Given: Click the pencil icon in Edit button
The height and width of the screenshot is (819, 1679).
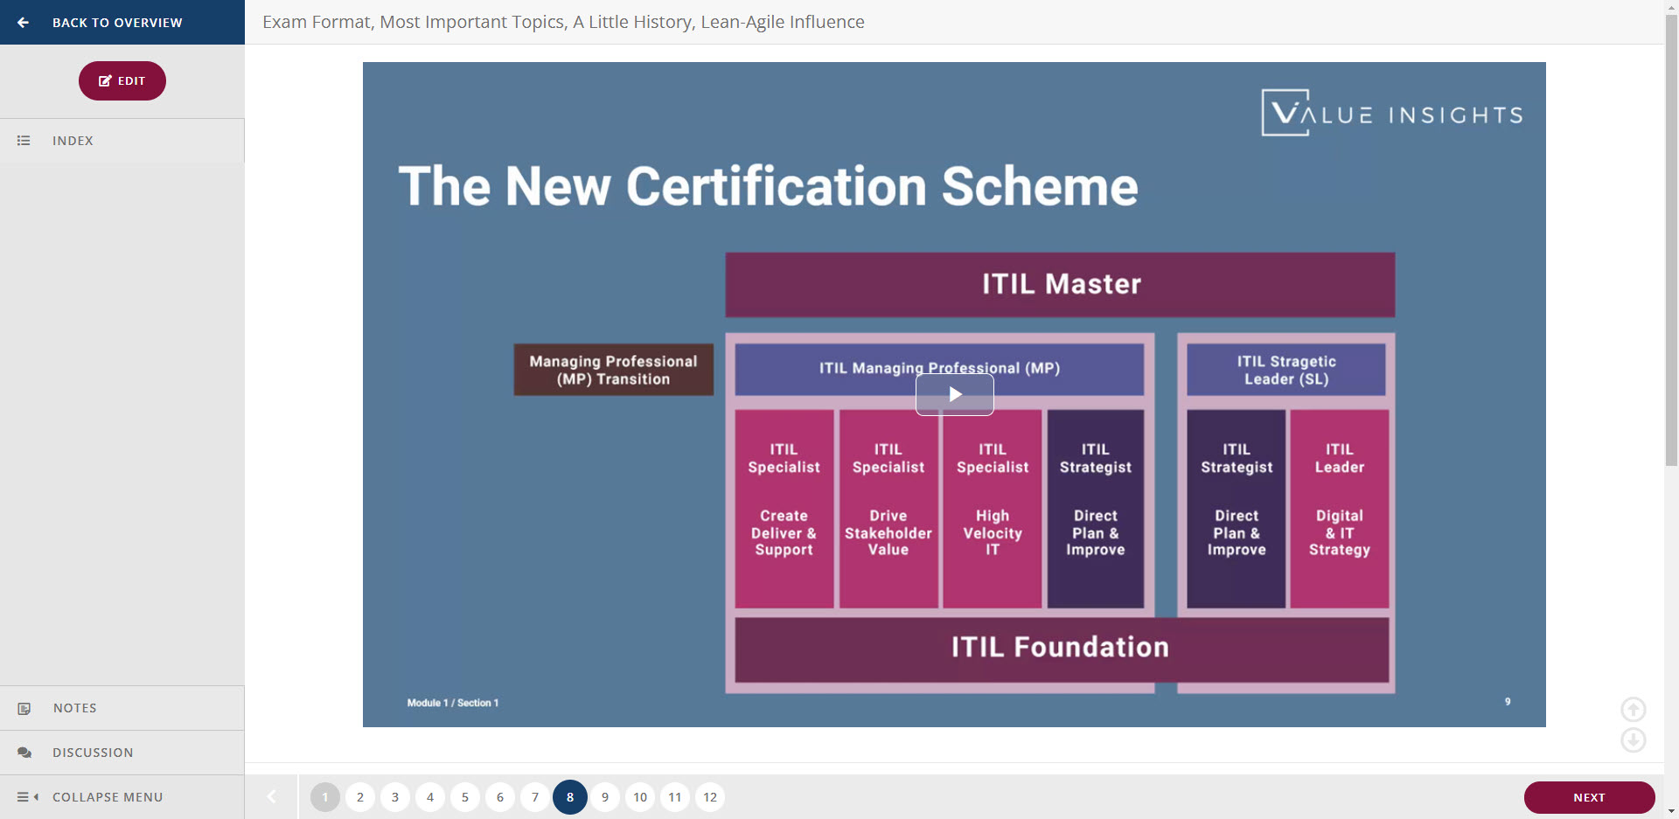Looking at the screenshot, I should pyautogui.click(x=105, y=80).
